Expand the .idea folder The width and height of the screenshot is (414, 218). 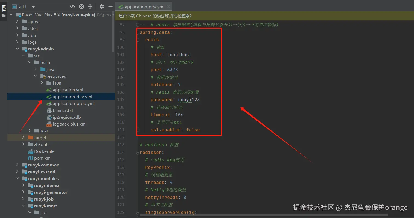click(17, 28)
